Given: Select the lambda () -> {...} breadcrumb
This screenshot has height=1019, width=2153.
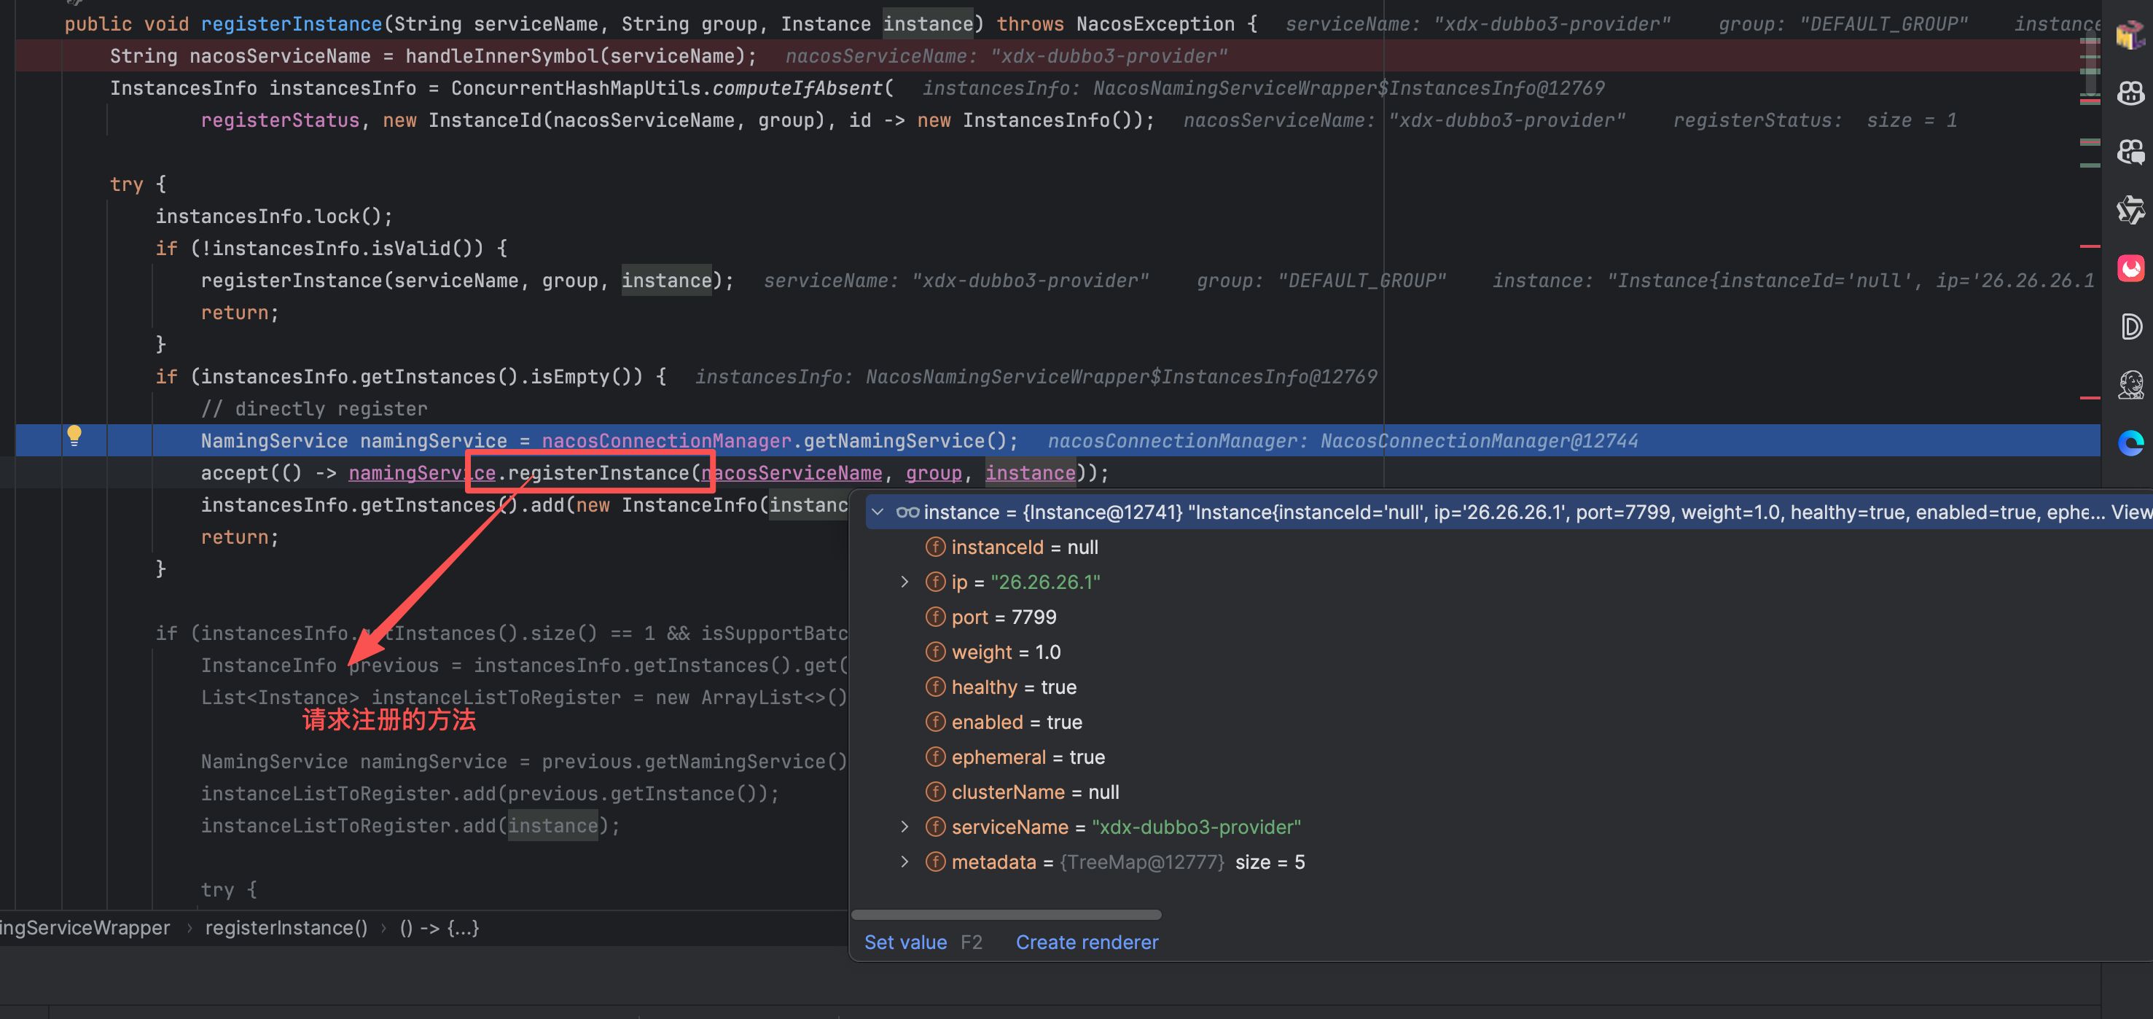Looking at the screenshot, I should pyautogui.click(x=439, y=928).
